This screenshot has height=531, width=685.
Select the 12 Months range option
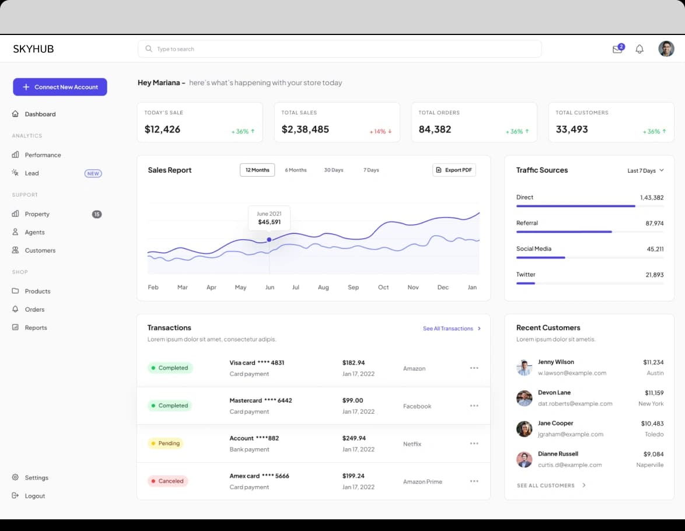click(x=257, y=170)
